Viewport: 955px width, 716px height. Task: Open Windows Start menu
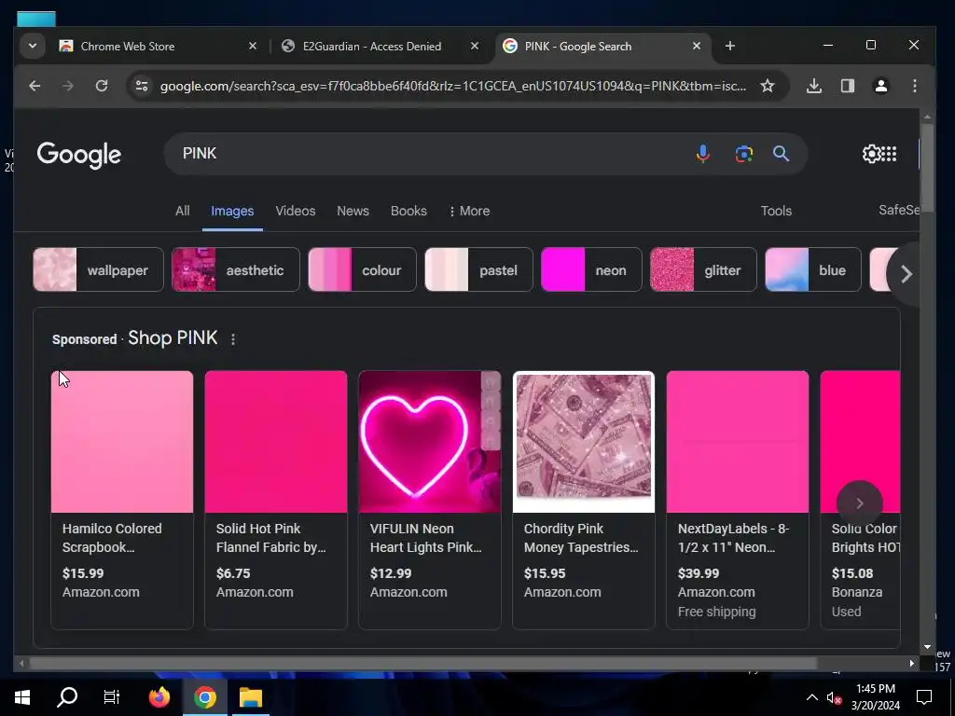pos(22,697)
